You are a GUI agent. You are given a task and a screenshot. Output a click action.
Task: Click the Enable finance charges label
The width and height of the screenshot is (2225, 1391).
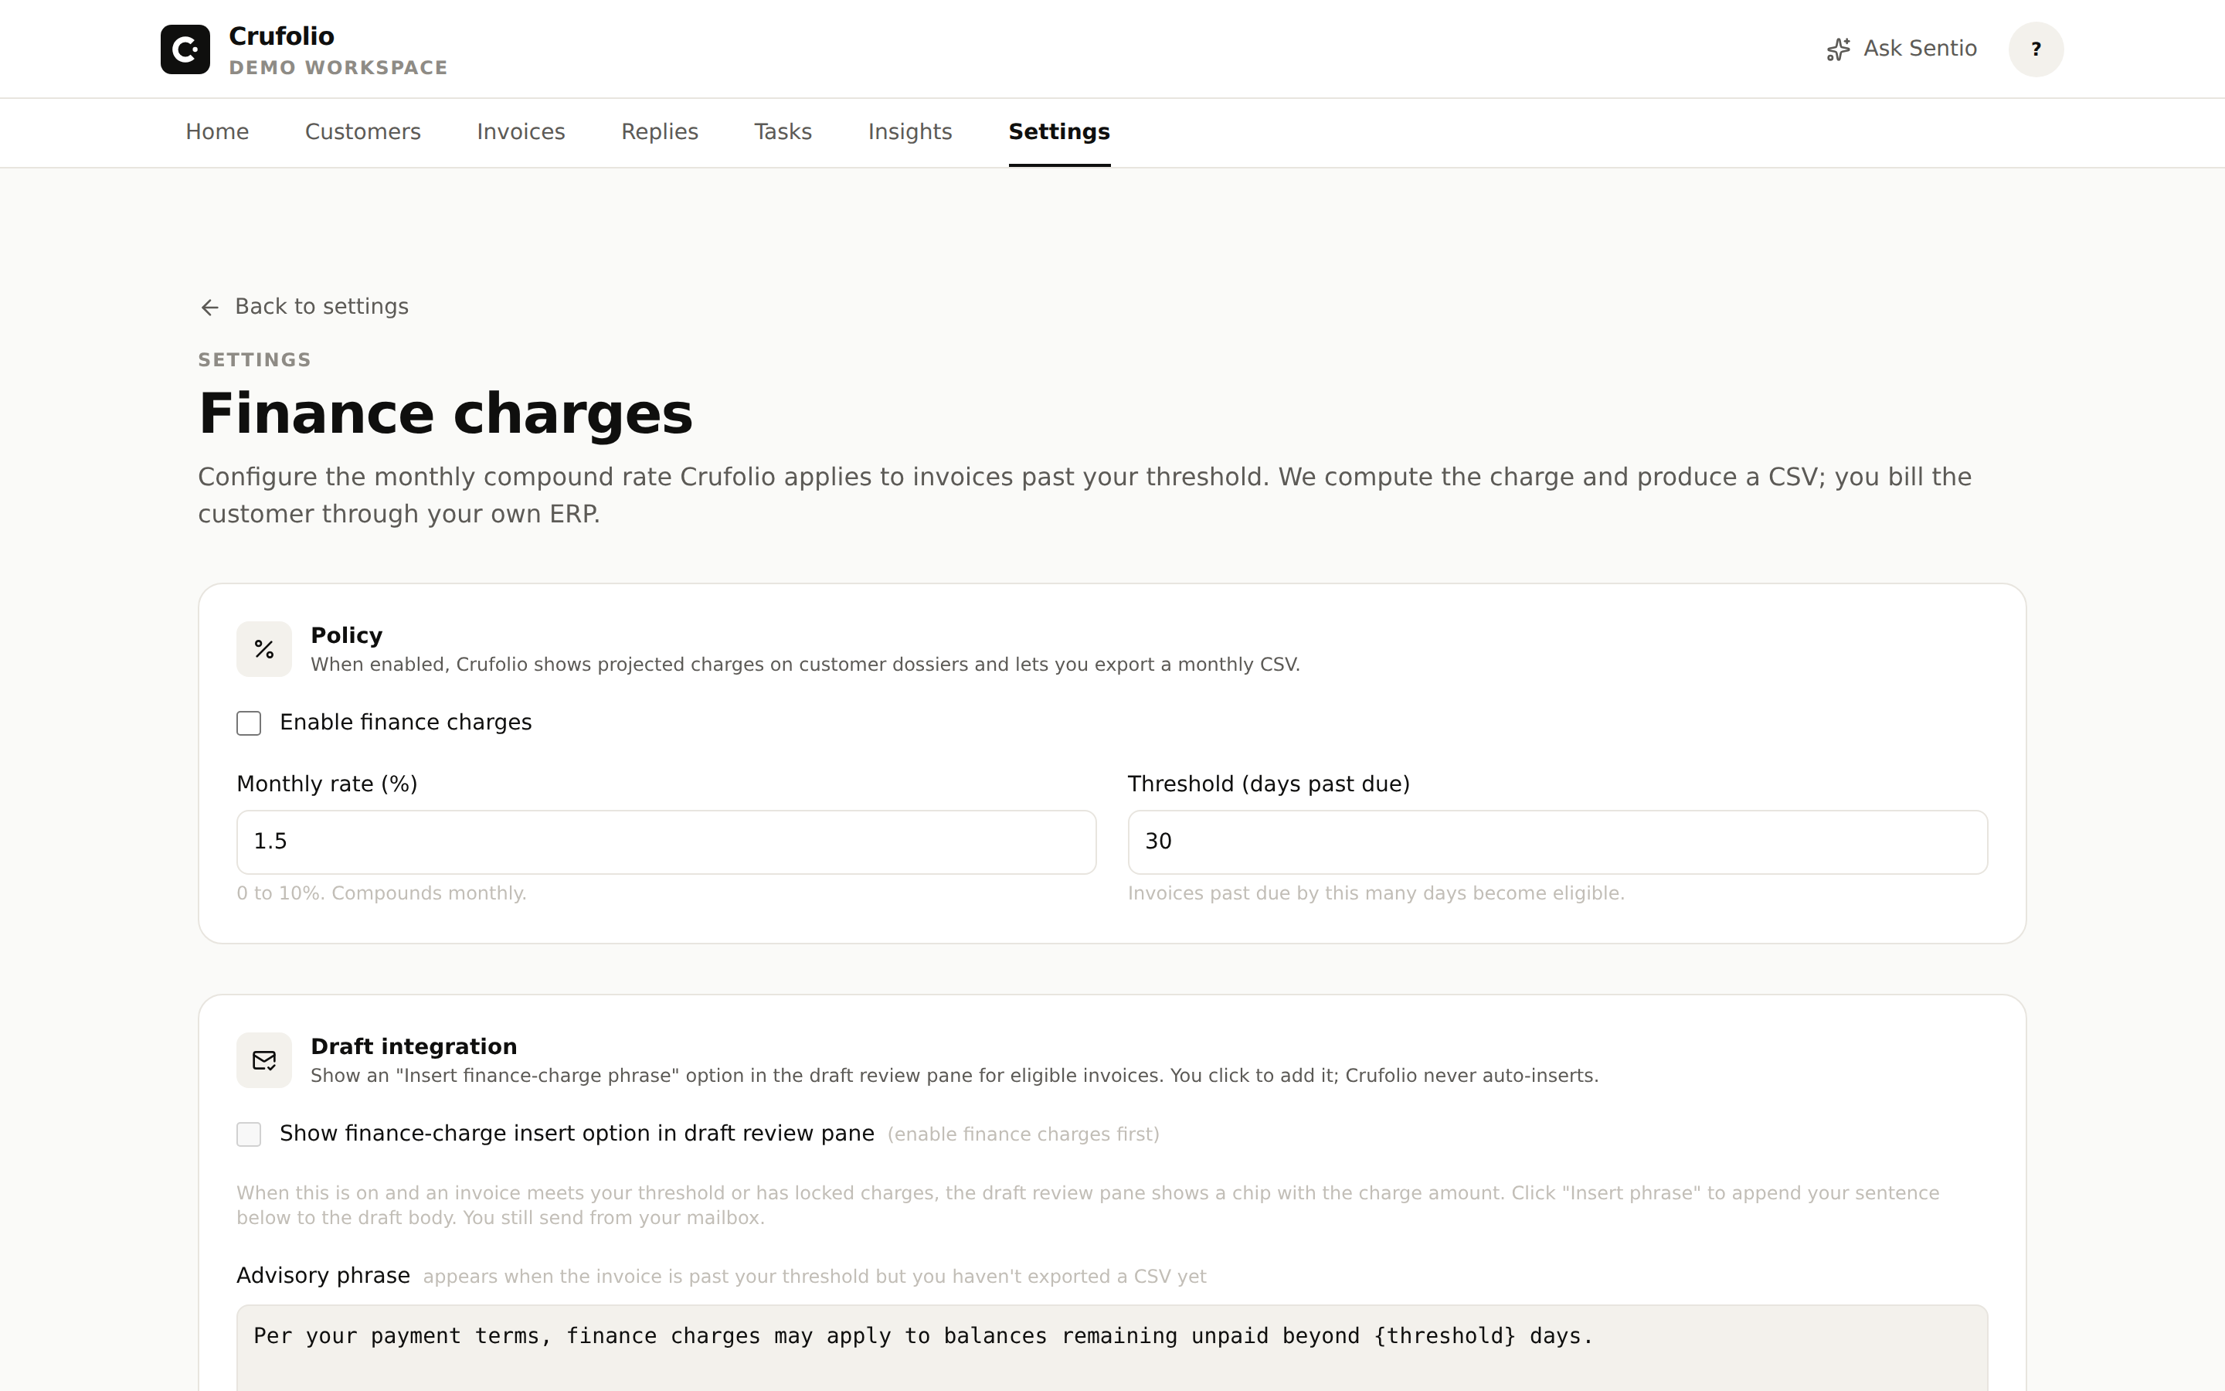coord(406,723)
